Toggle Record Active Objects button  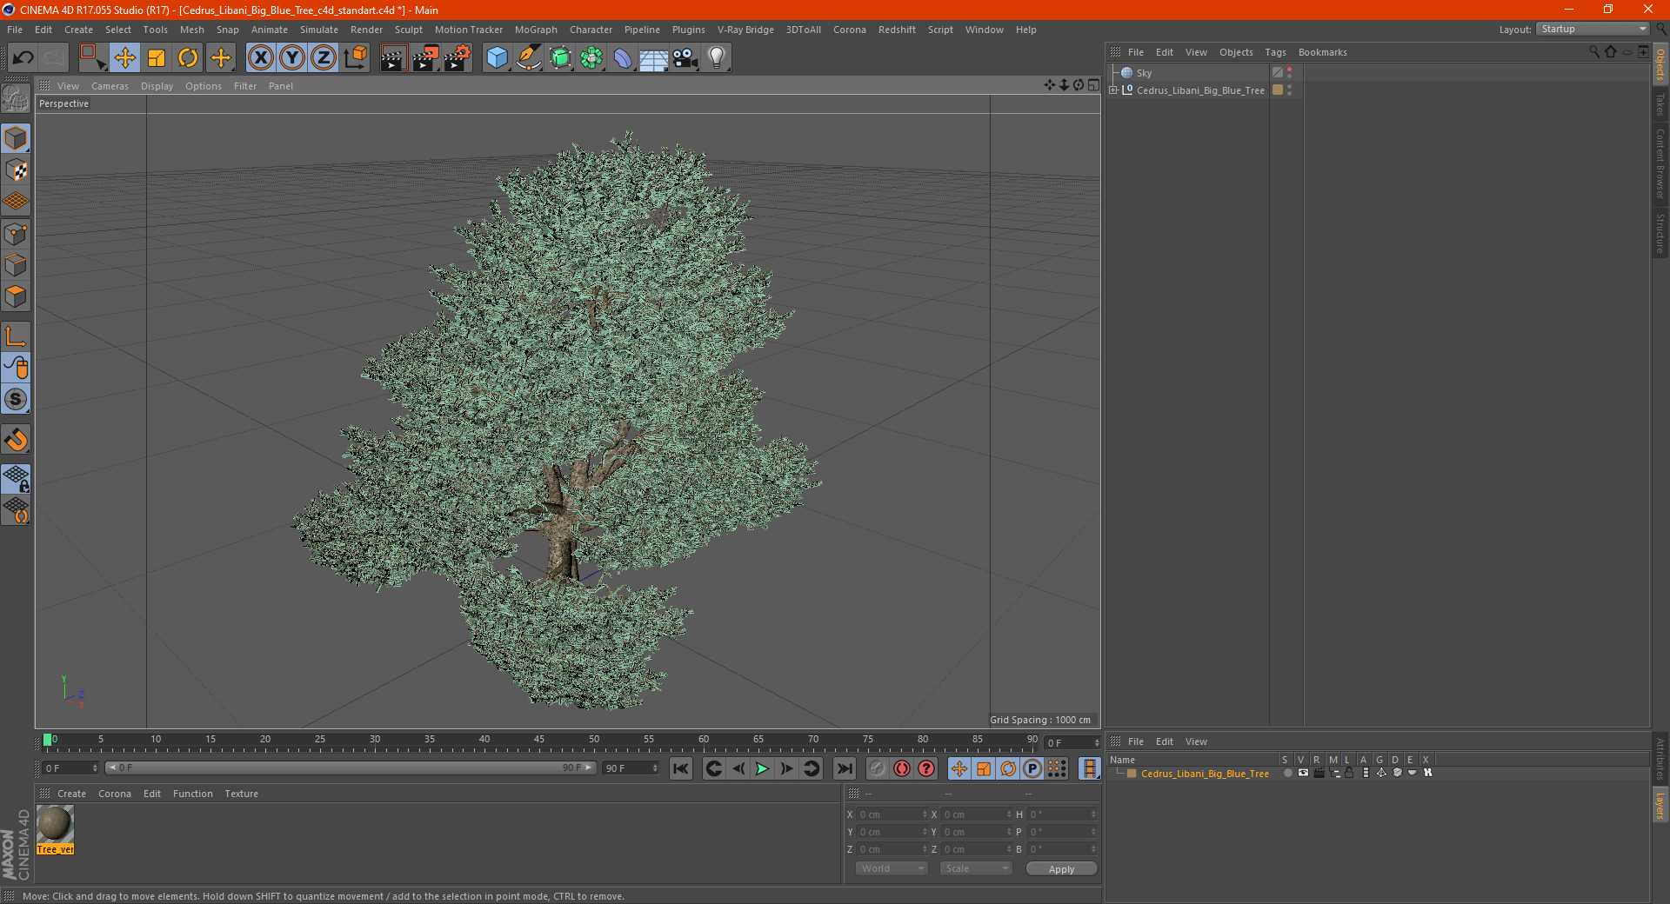tap(877, 768)
